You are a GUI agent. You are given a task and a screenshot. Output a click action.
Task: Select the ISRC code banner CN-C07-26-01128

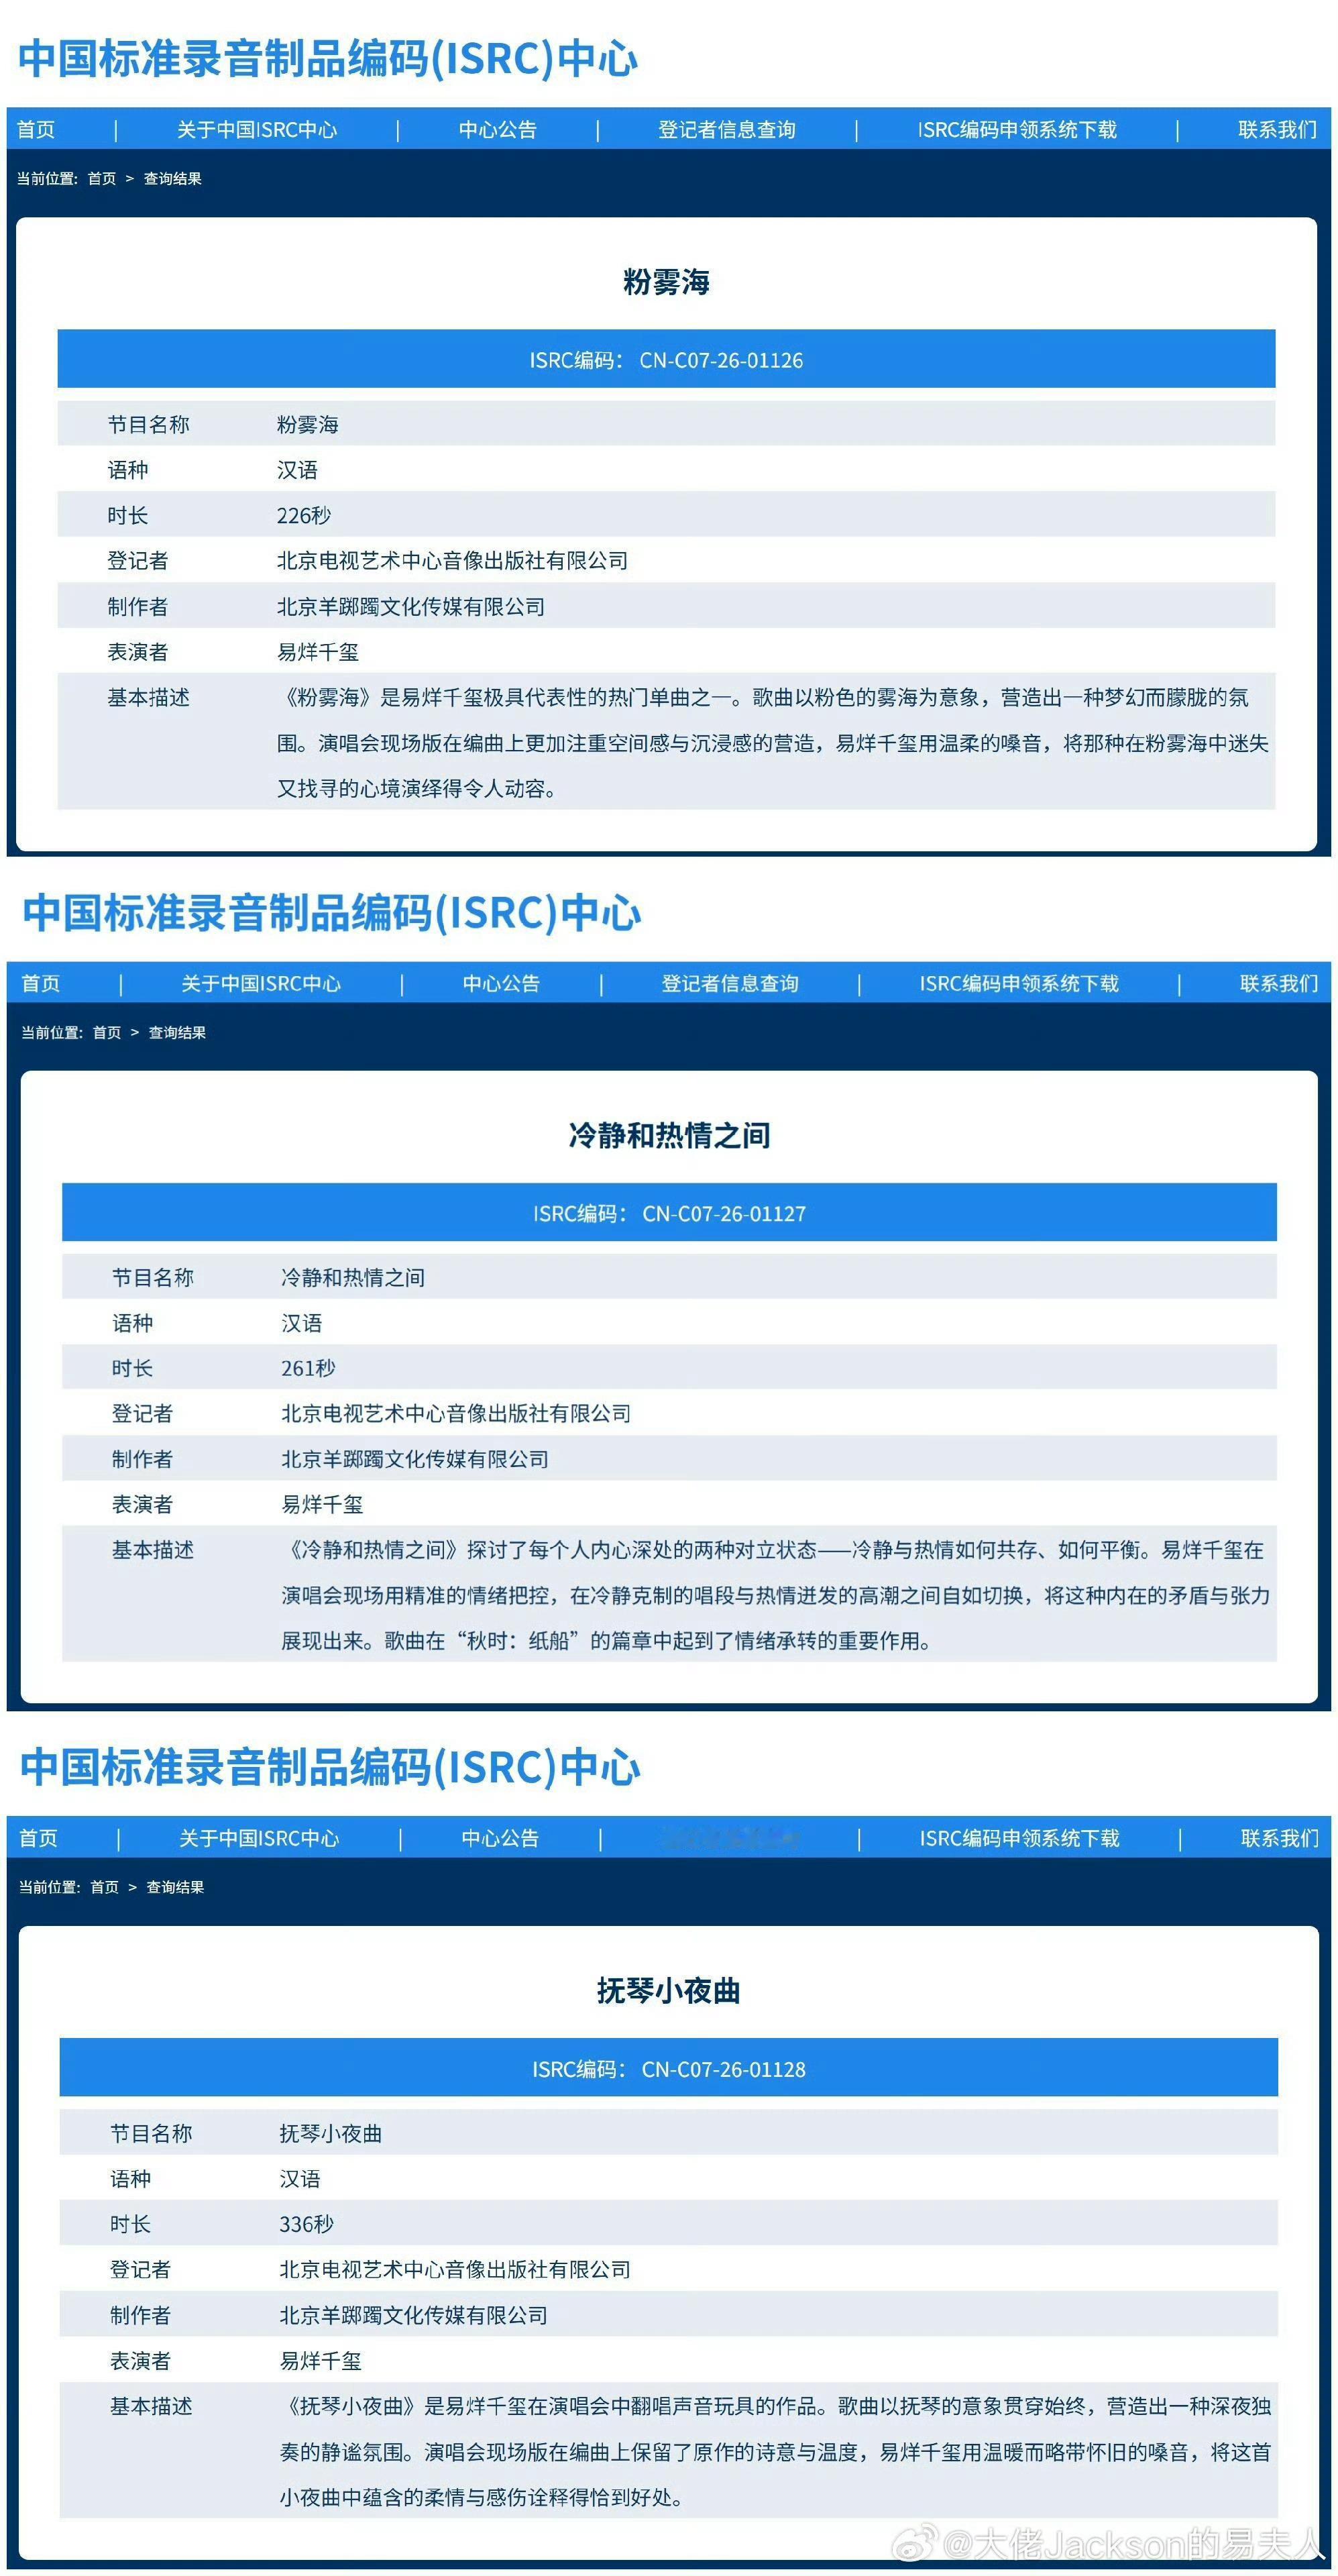pyautogui.click(x=668, y=2069)
